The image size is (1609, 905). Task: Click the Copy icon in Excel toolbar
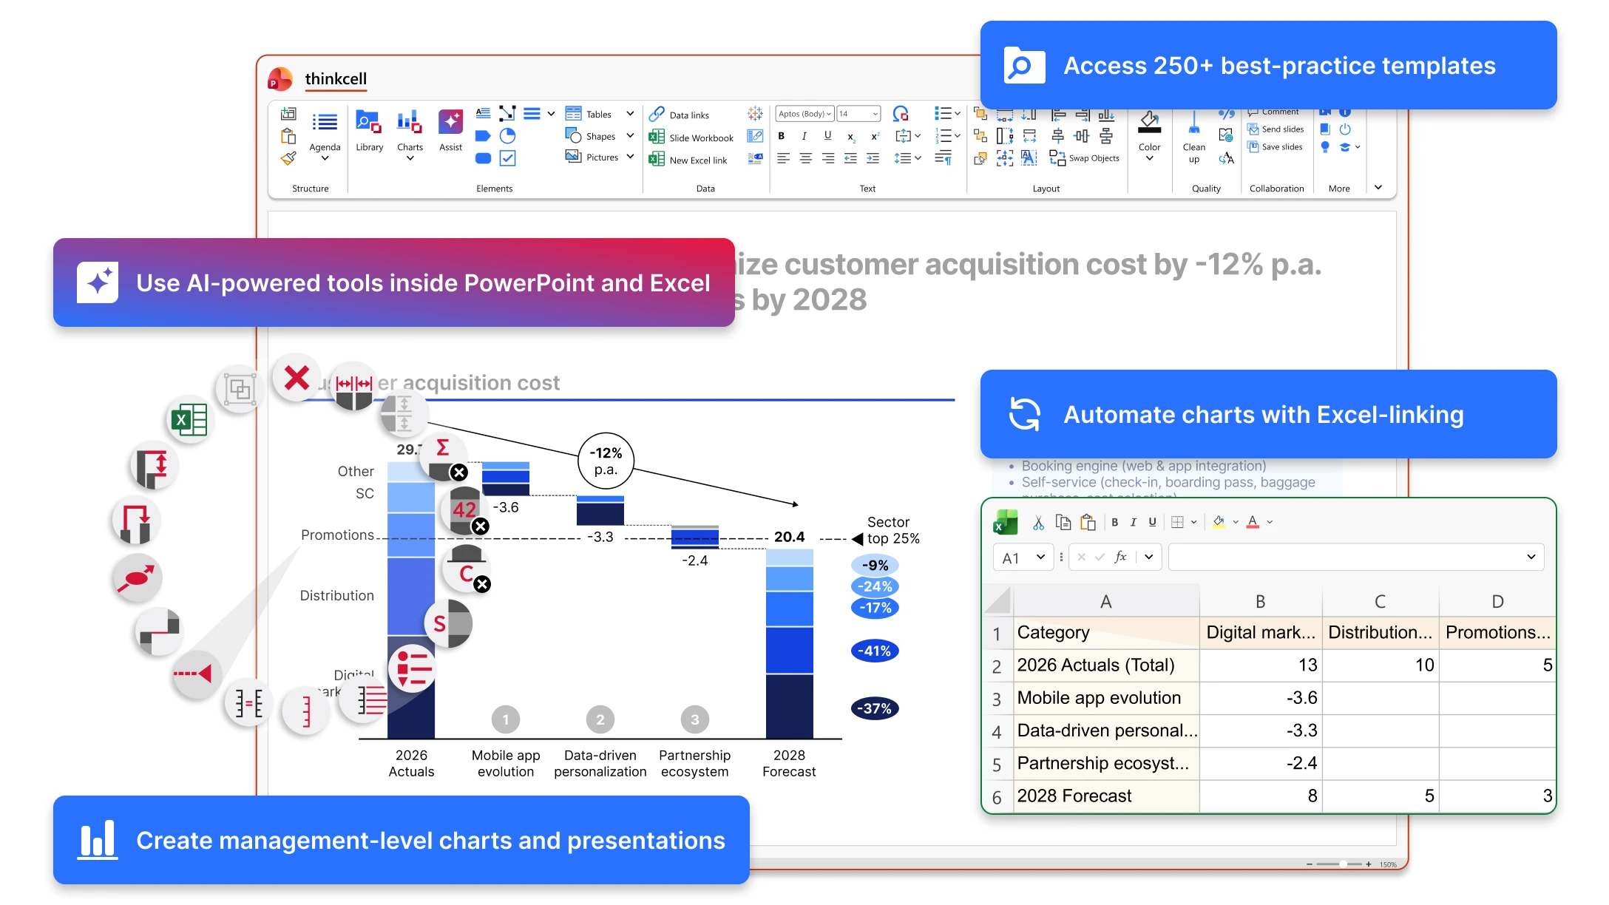(1063, 523)
